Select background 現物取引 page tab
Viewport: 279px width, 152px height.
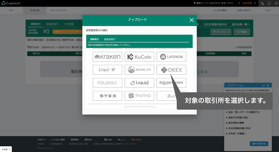tap(36, 24)
